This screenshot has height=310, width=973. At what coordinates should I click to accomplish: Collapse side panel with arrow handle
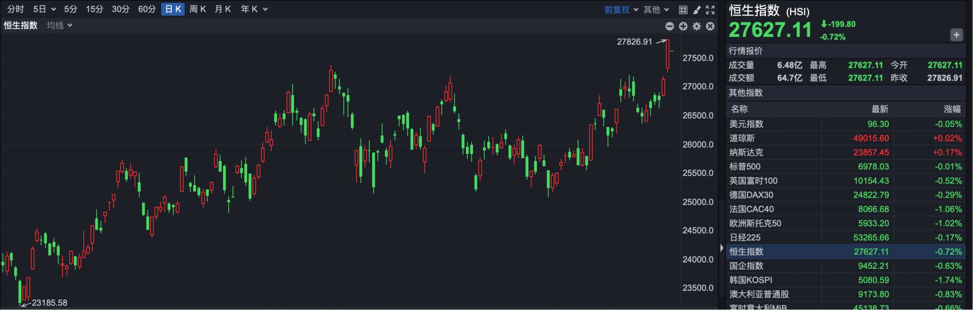click(722, 248)
